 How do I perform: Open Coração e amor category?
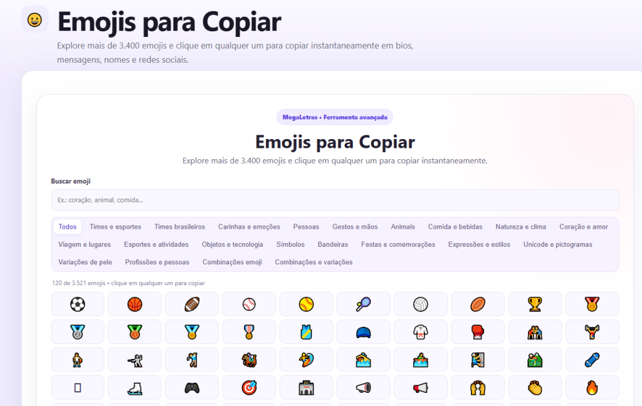(x=584, y=227)
